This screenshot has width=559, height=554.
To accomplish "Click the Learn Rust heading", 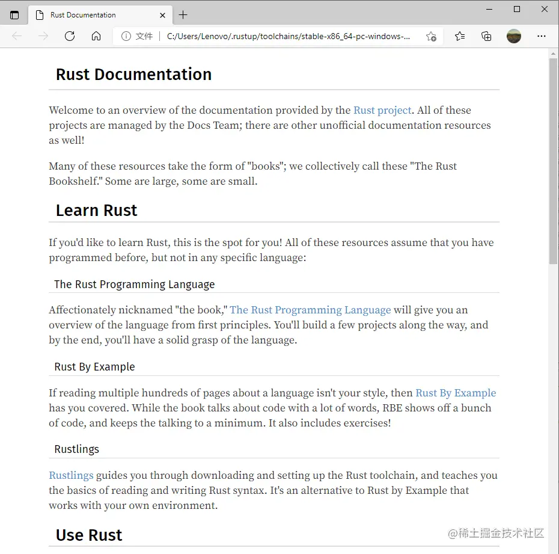I will point(96,211).
